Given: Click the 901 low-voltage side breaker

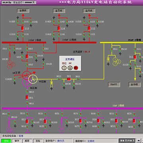Looking at the screenshot, I should pyautogui.click(x=27, y=97).
